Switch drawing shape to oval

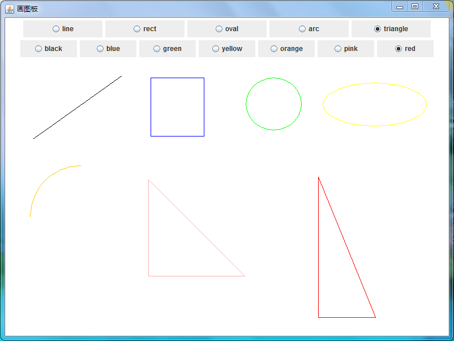click(219, 29)
